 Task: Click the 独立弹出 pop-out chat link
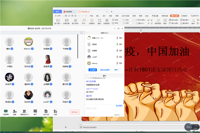119,106
